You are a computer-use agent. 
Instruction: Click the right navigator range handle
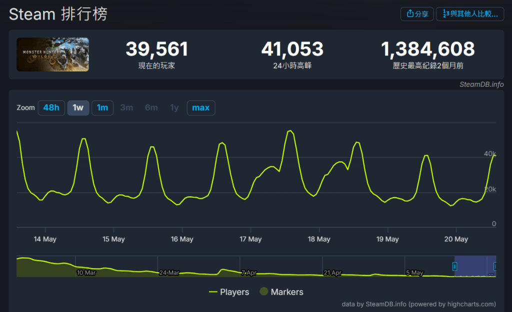click(x=495, y=267)
